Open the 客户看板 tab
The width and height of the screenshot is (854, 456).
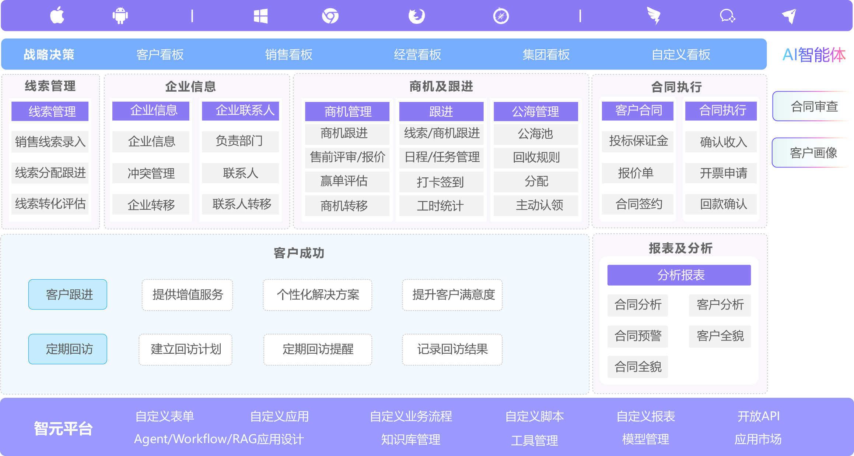point(160,54)
